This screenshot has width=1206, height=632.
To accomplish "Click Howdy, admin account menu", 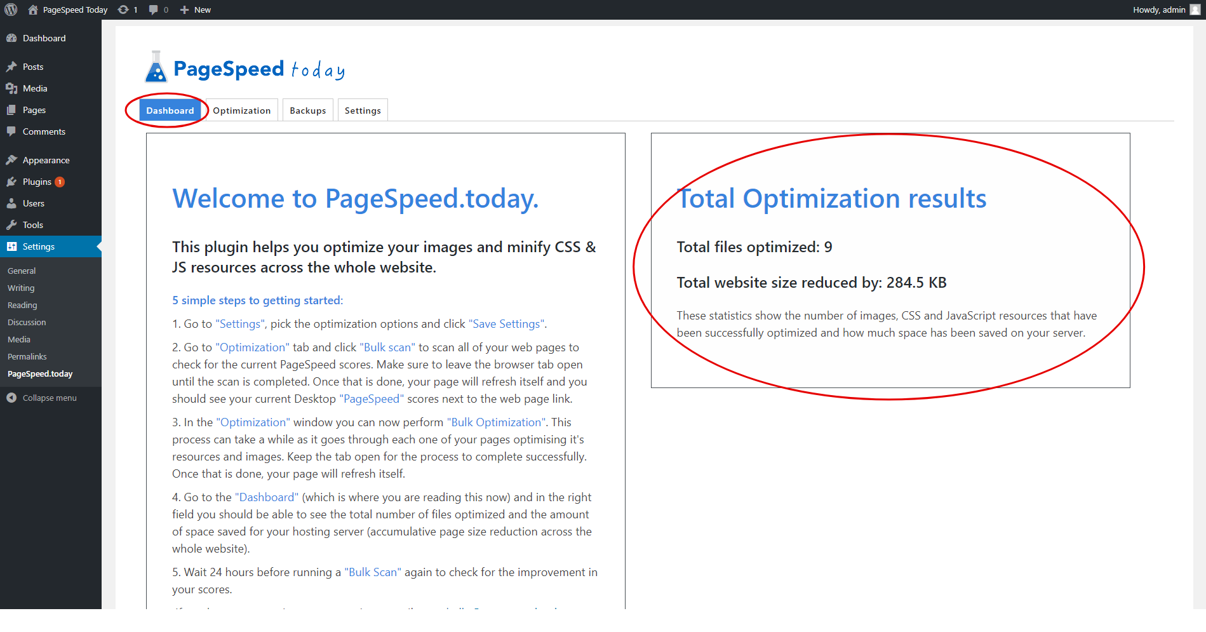I will [x=1166, y=10].
